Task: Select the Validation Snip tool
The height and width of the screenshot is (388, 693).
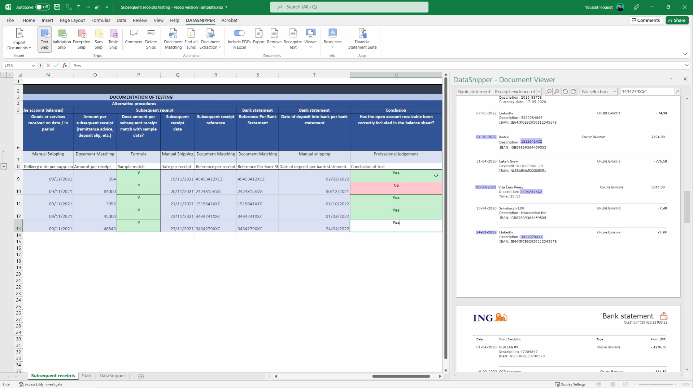Action: coord(62,39)
